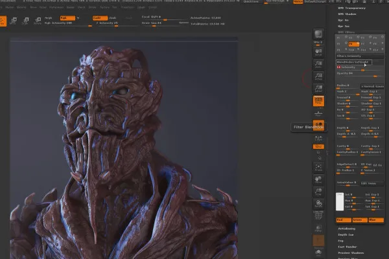Click the Zoom canvas icon
Screen dimensions: 389x259
318,65
